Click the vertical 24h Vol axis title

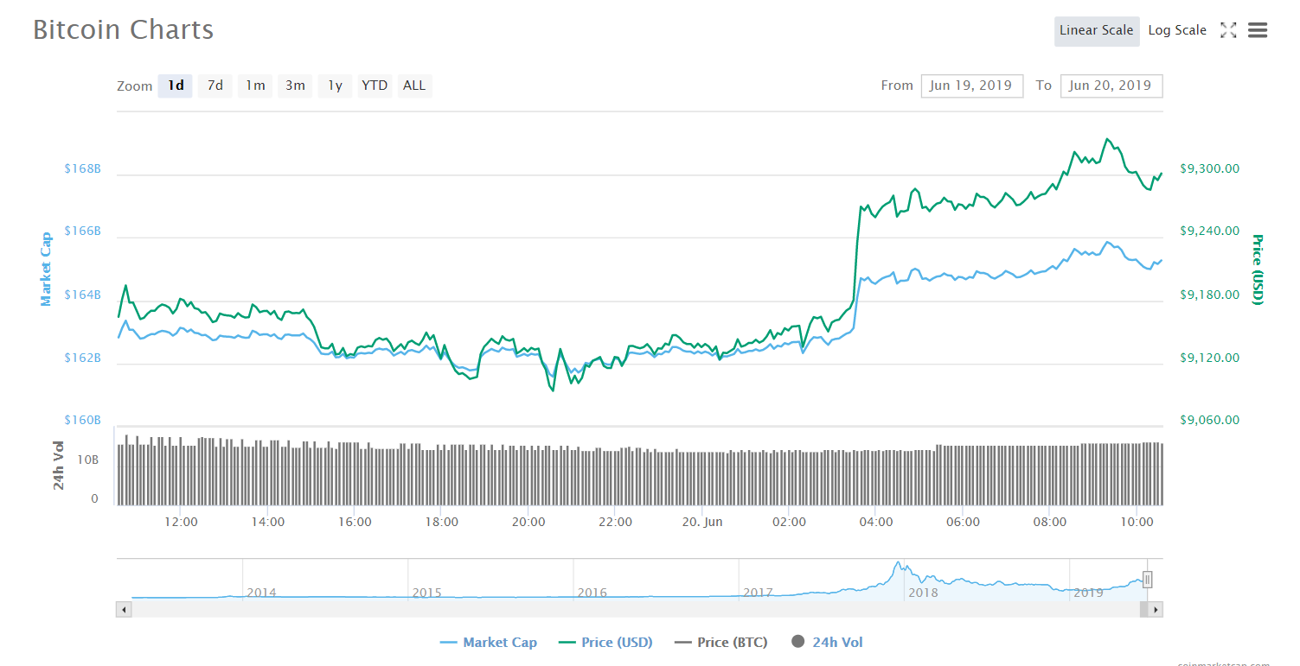59,466
